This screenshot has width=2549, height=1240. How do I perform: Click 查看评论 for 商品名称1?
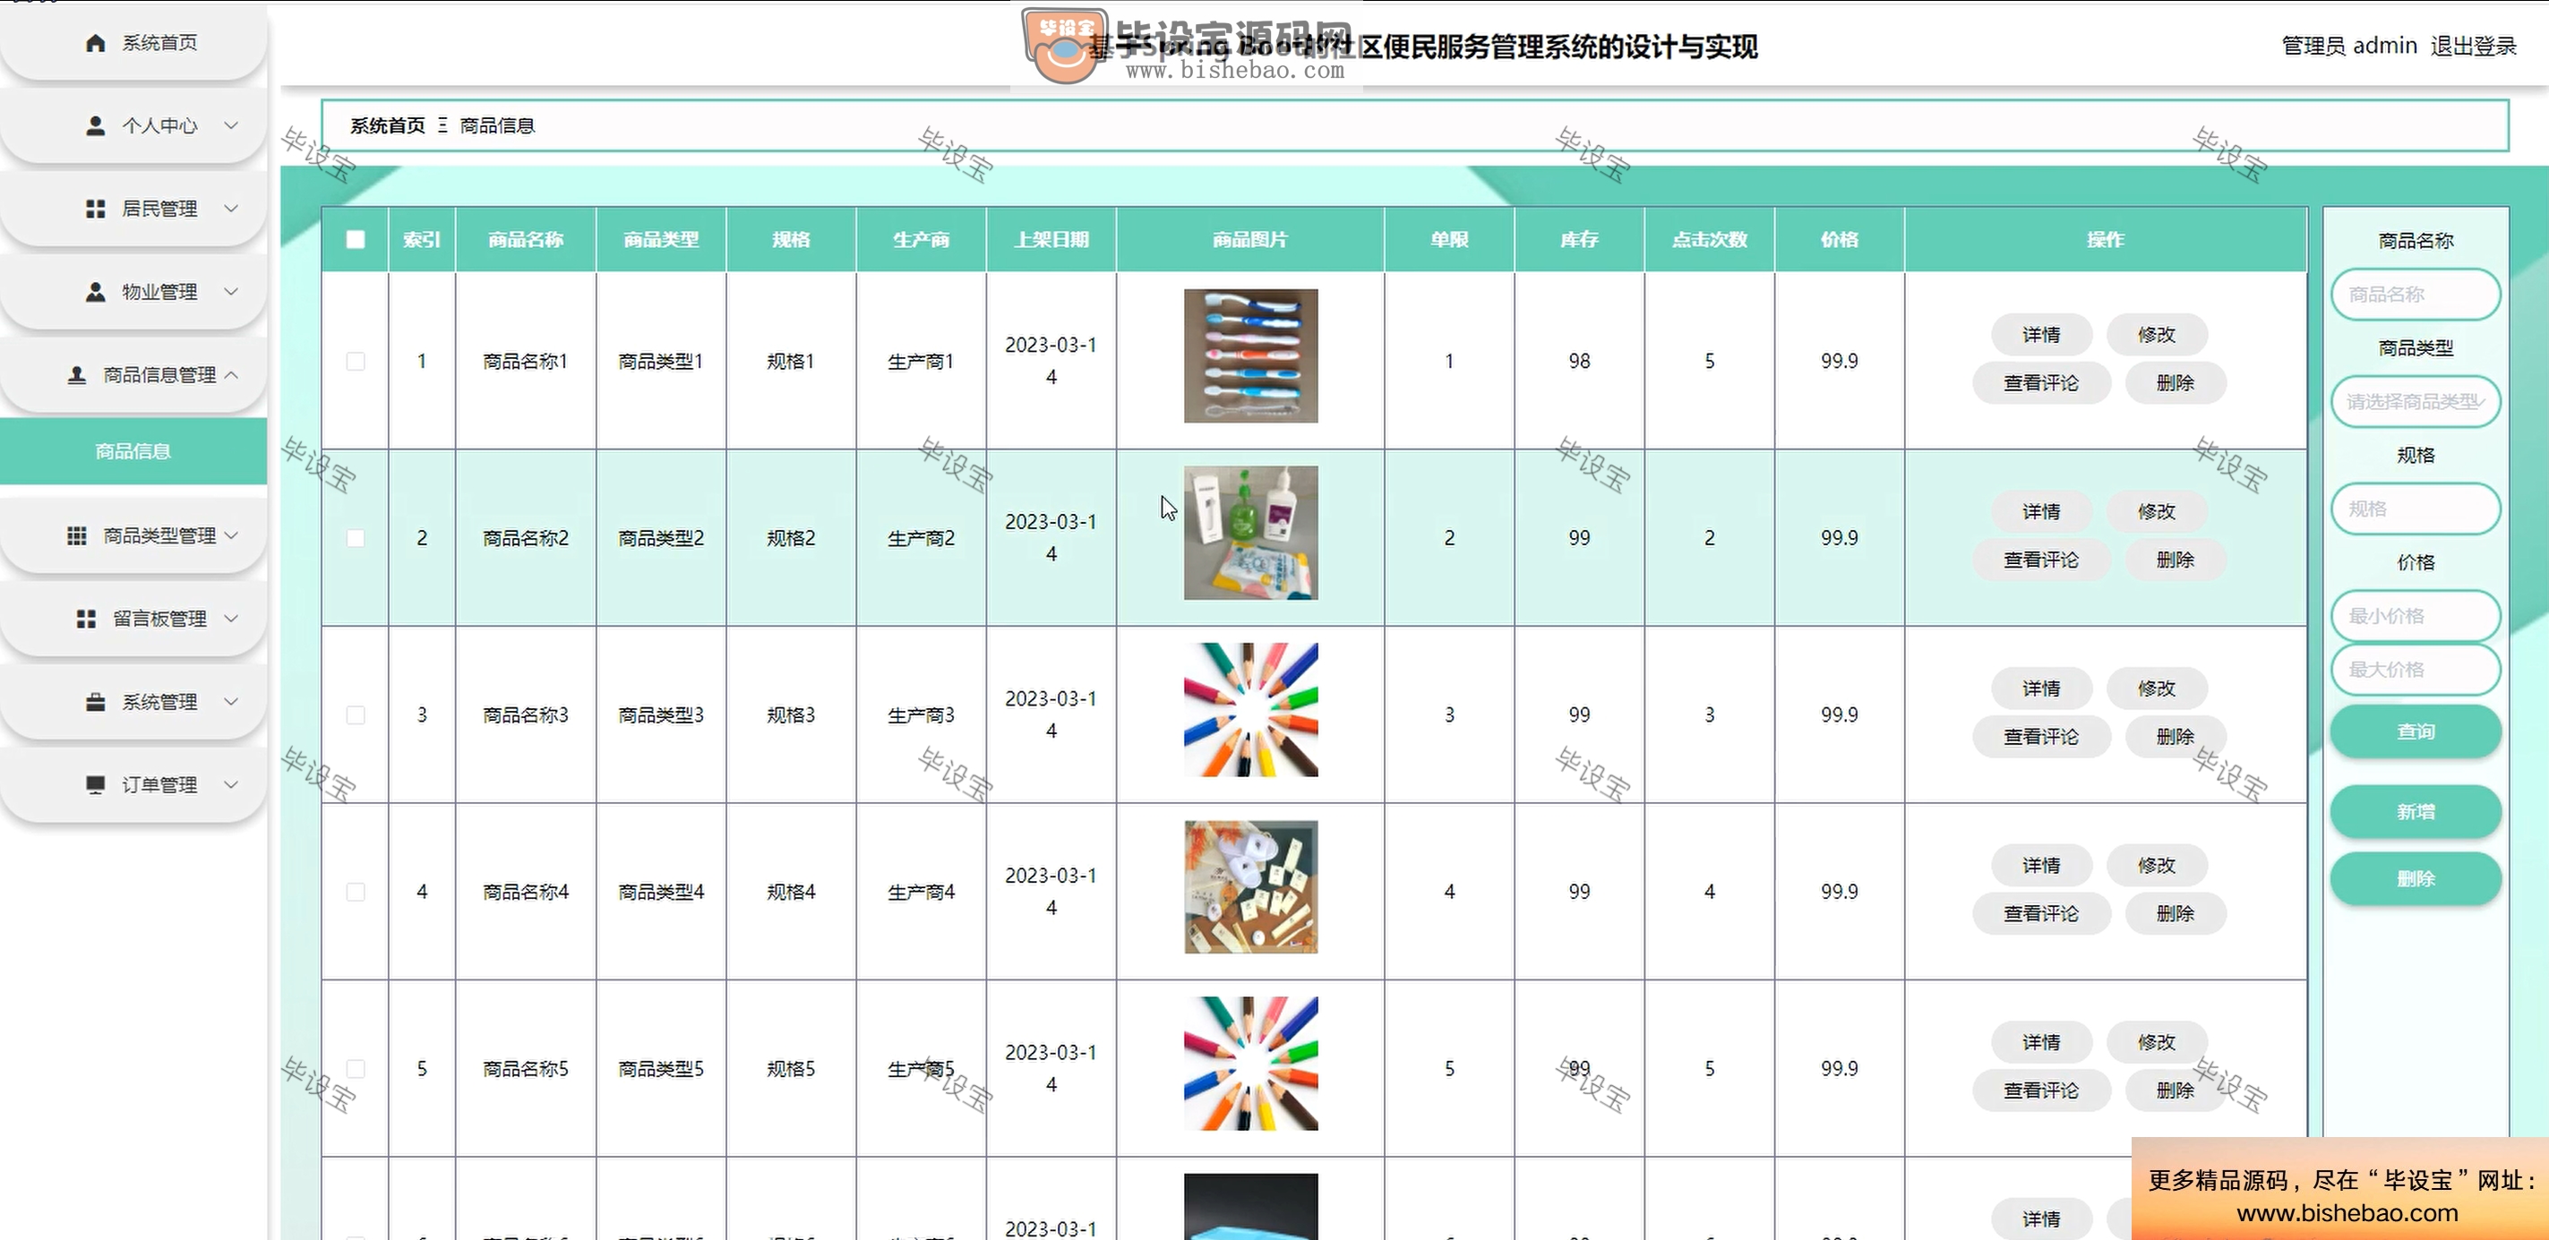2041,382
